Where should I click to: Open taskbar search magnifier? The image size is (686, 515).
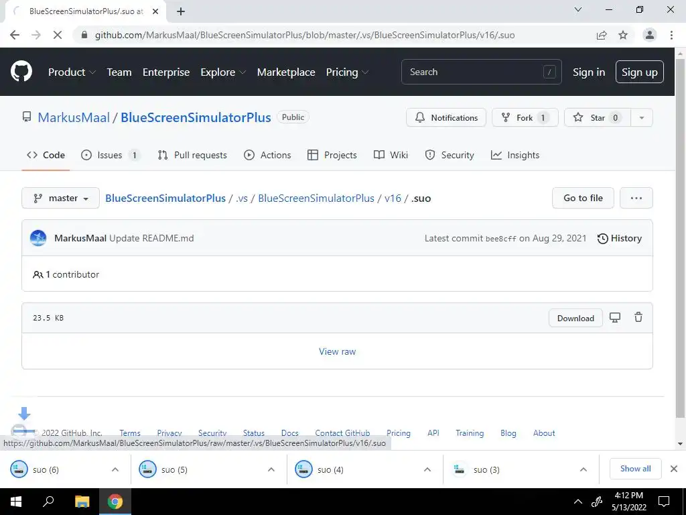[48, 502]
